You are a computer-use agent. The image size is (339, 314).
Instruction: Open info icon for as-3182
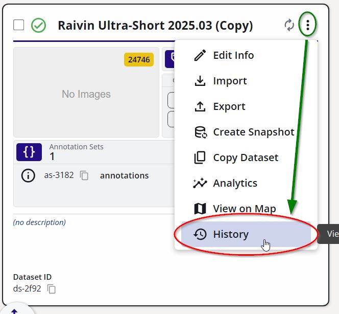coord(28,175)
